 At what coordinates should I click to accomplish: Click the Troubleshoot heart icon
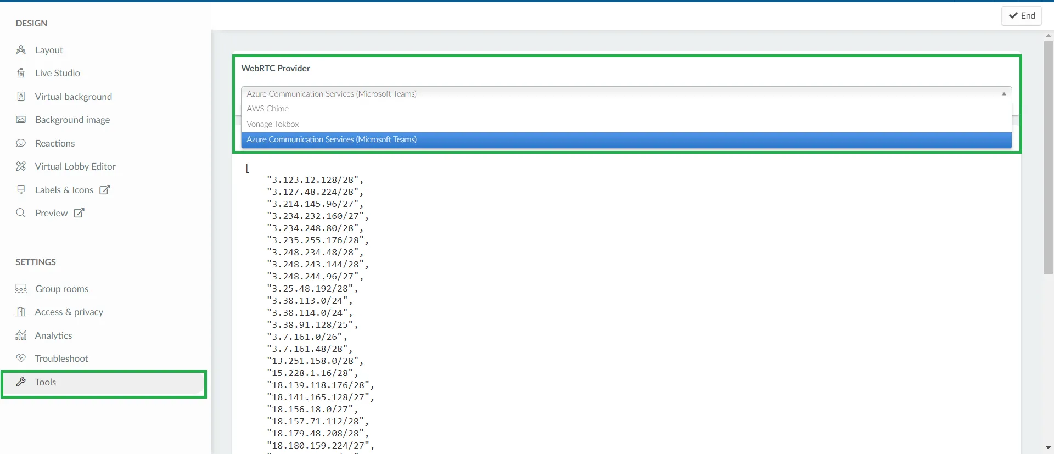[21, 358]
